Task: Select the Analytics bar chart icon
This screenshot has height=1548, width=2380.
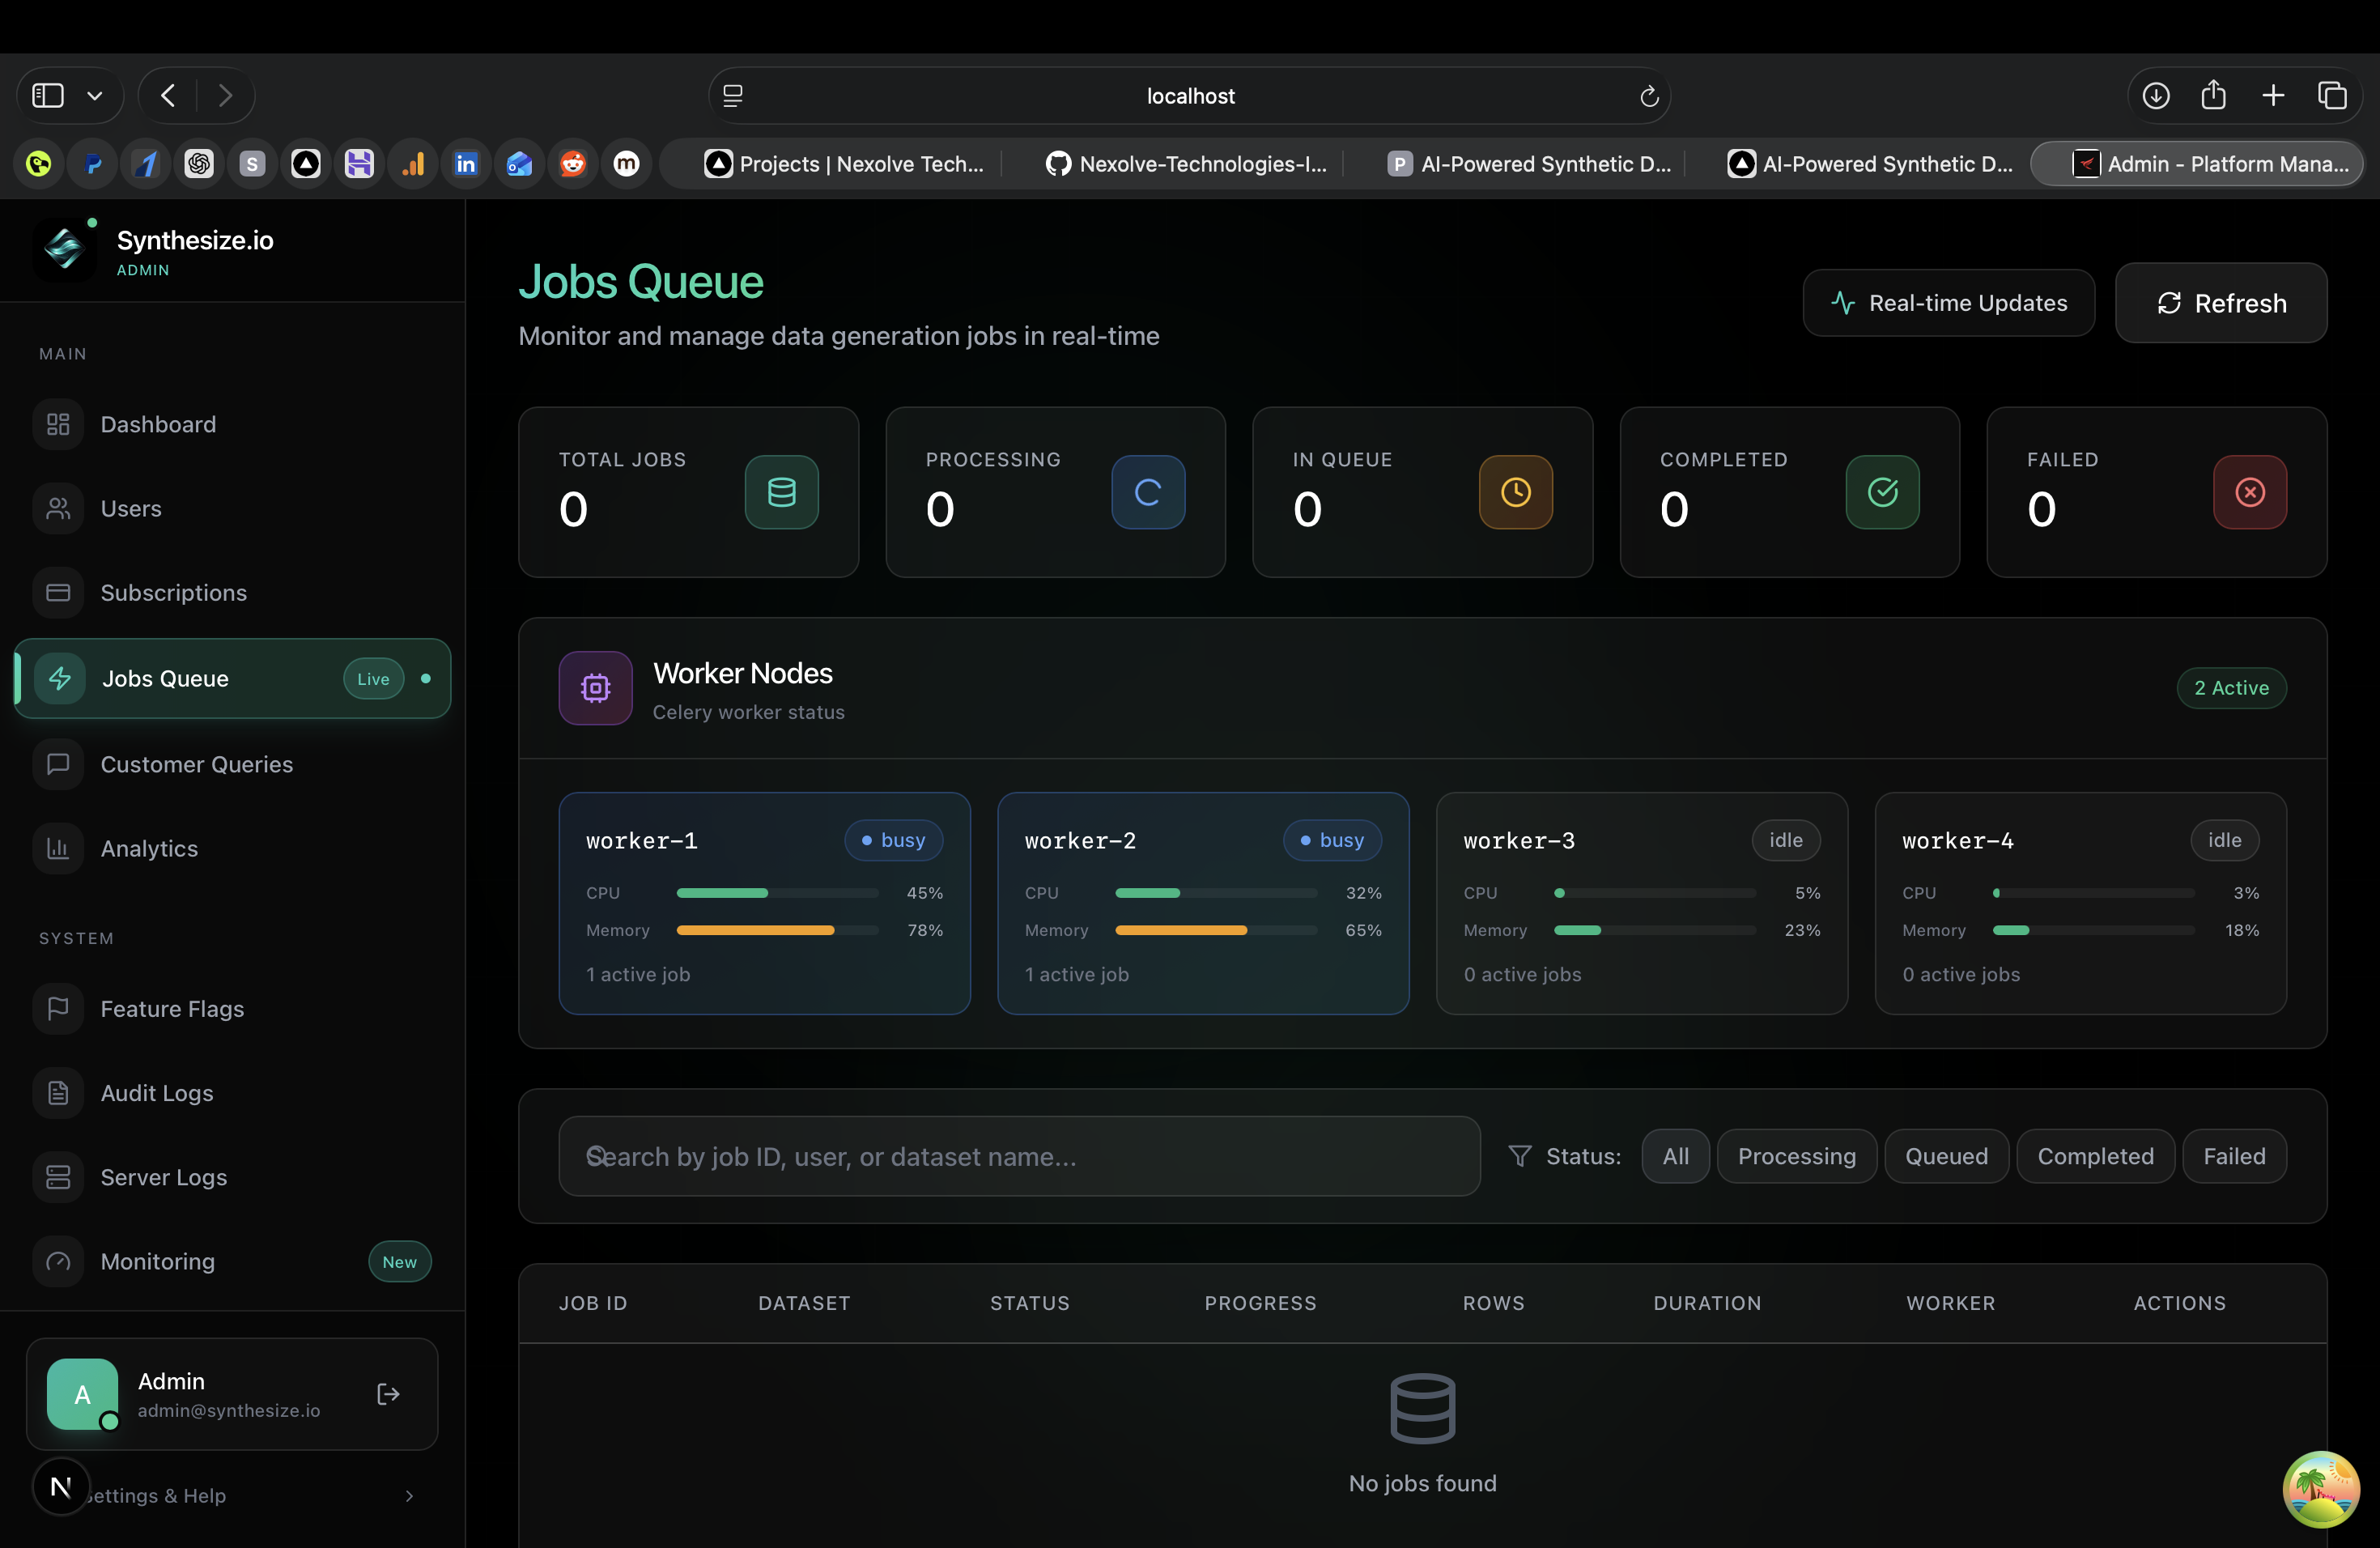Action: point(57,848)
